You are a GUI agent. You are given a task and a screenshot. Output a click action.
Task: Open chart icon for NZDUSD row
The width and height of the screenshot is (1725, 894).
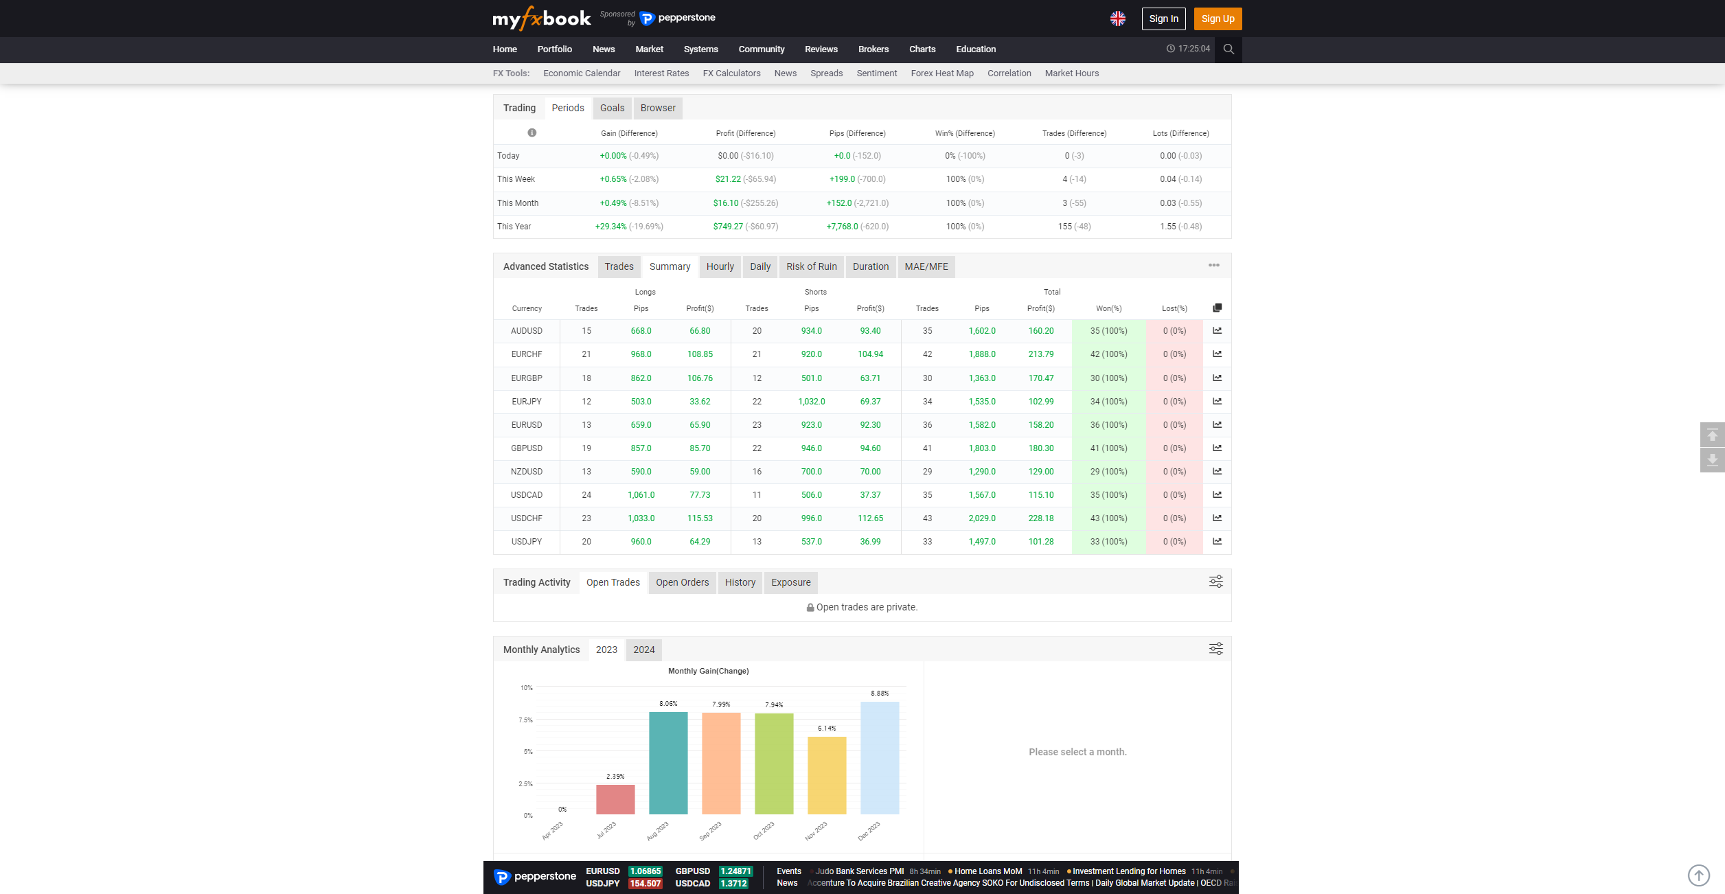pos(1217,471)
